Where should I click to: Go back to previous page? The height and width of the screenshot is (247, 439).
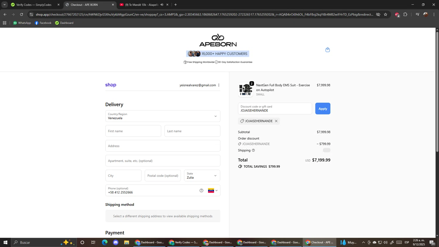[5, 14]
